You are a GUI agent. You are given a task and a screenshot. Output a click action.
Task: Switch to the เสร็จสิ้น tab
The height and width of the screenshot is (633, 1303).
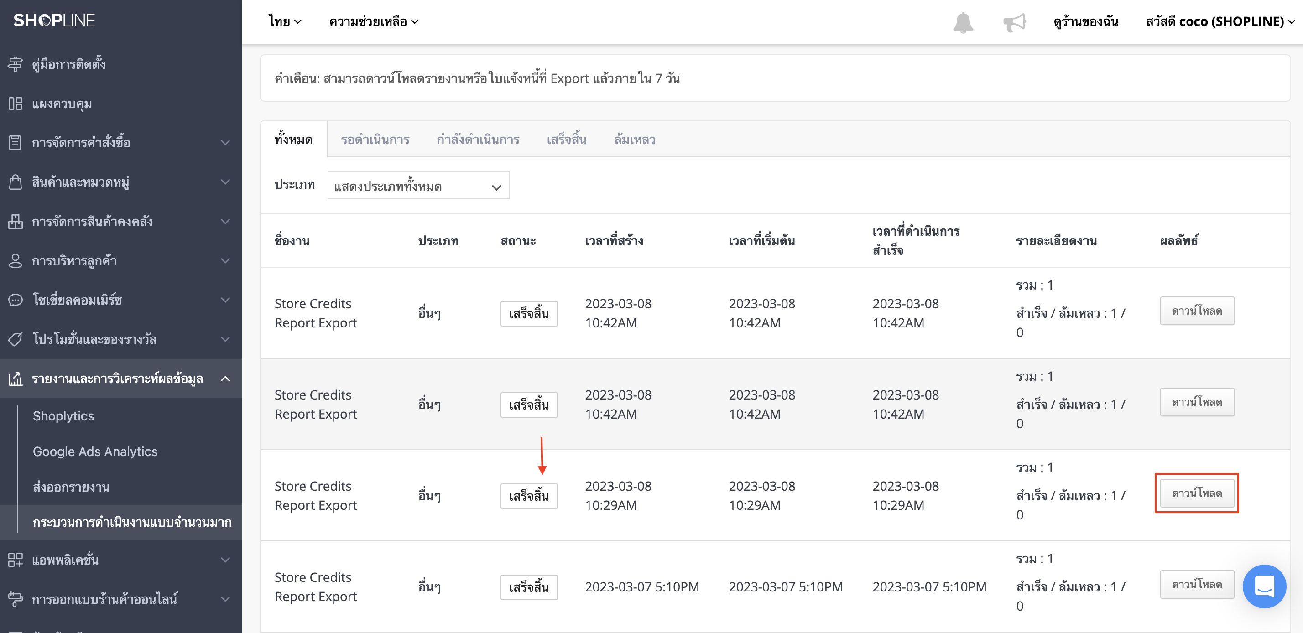(566, 140)
